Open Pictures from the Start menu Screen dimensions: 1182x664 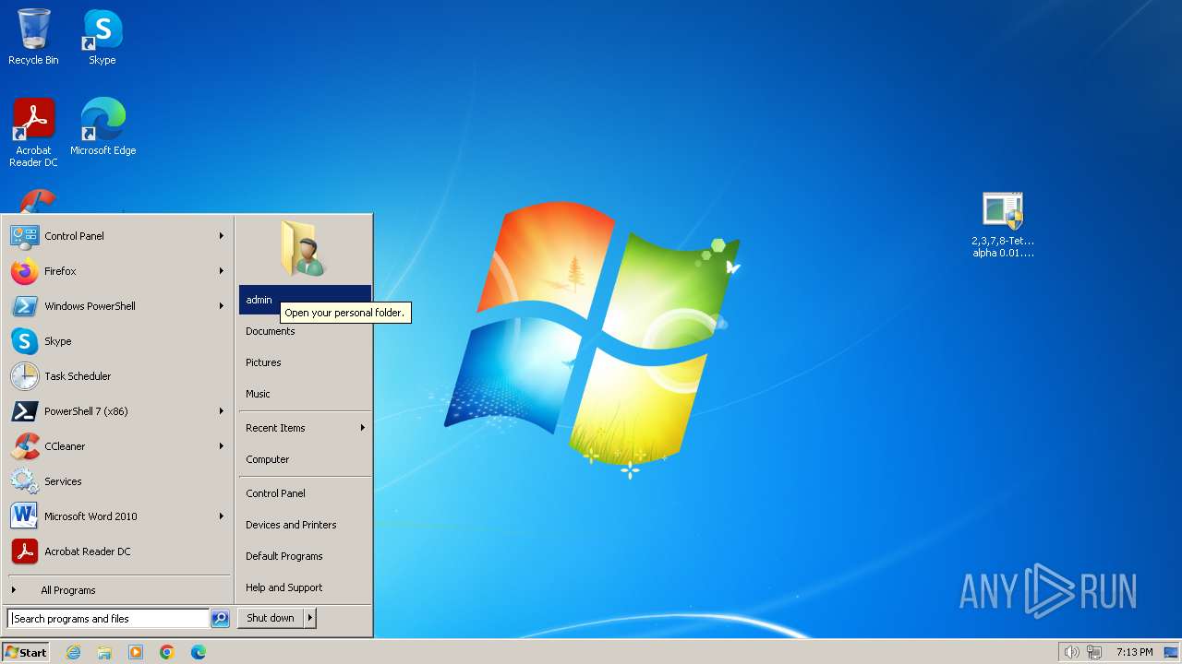tap(305, 362)
